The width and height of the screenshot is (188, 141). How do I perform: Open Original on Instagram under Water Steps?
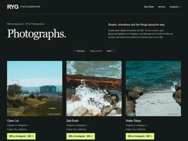coord(136,125)
